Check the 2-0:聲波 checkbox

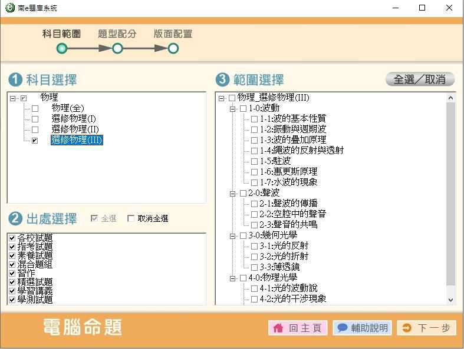243,193
